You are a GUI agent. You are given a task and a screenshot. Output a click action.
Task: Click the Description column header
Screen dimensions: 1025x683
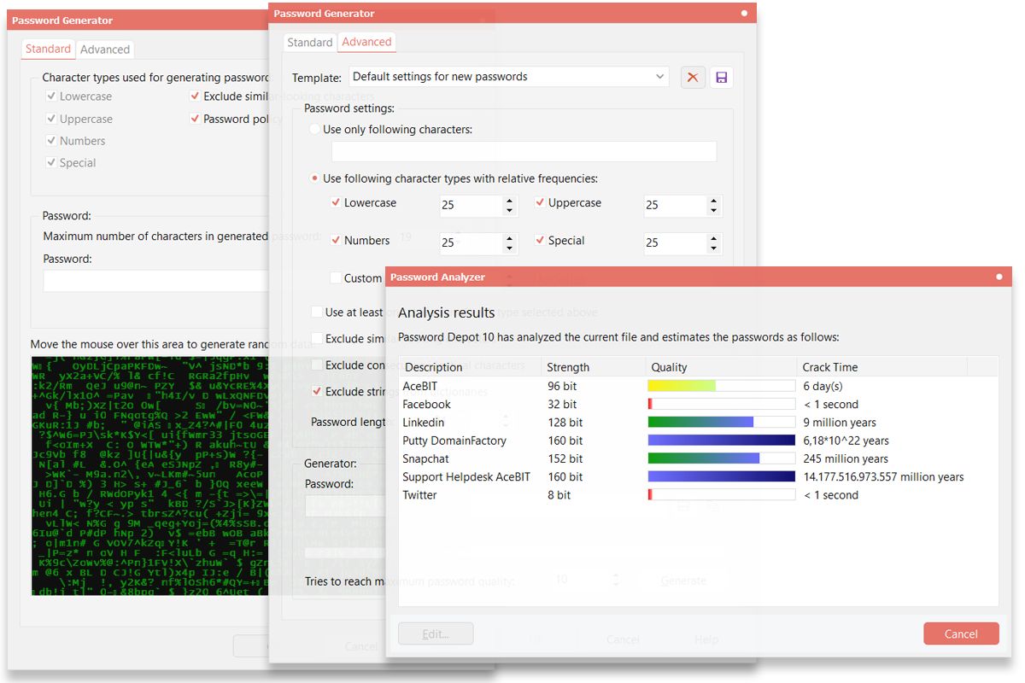click(471, 367)
